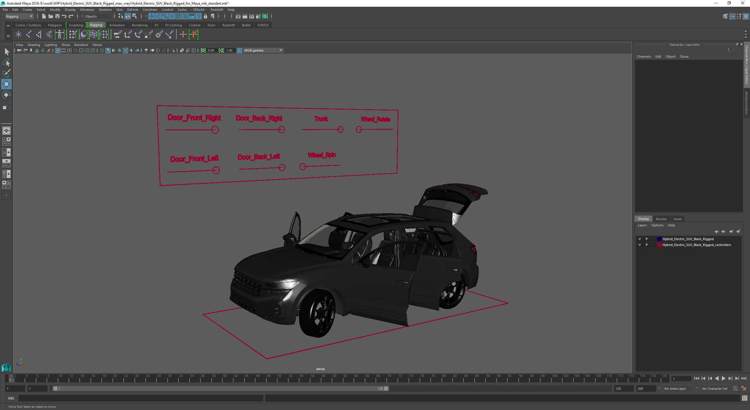Create a new empty display layer
This screenshot has height=410, width=750.
[731, 231]
